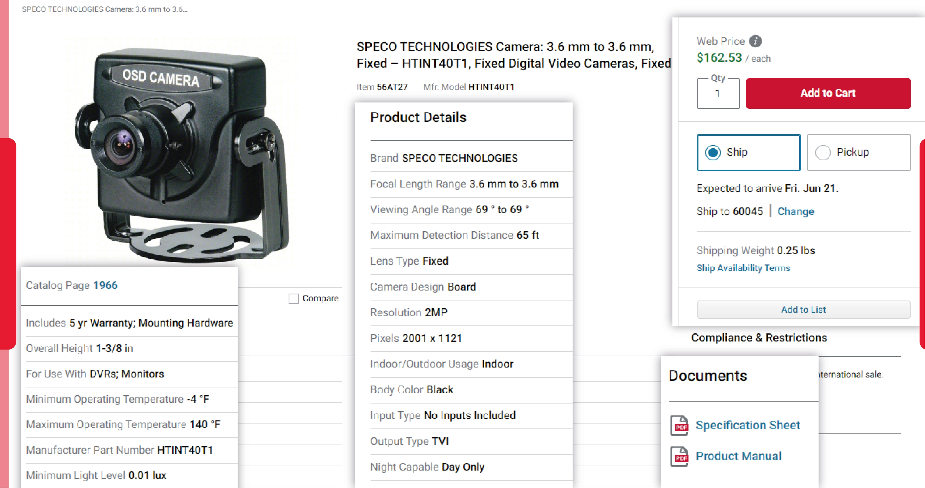
Task: Click the Add to List button
Action: point(803,309)
